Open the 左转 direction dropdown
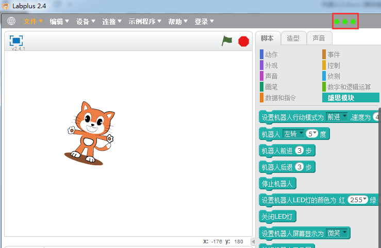 (293, 134)
